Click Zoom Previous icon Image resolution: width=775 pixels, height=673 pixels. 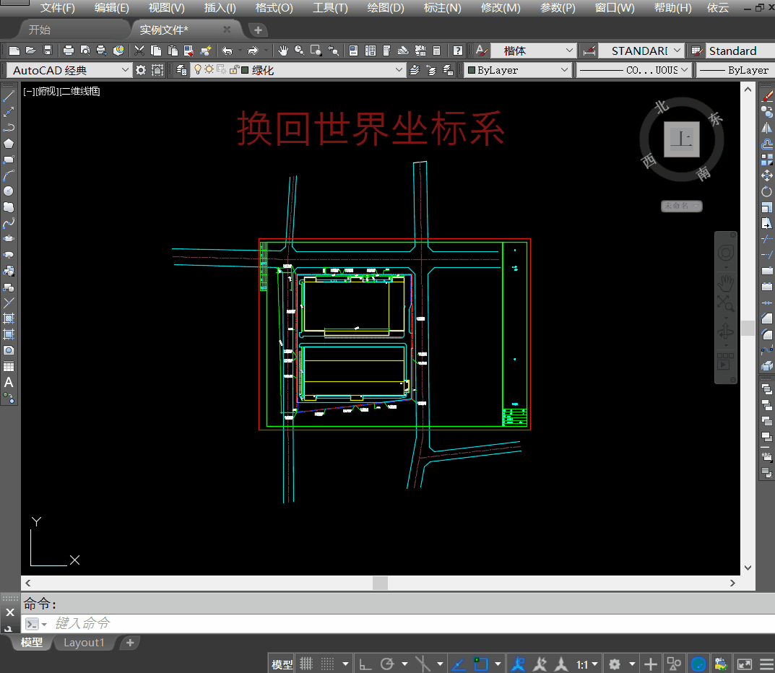334,51
